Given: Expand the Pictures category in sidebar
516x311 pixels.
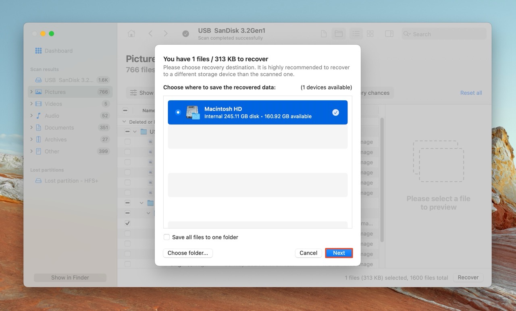Looking at the screenshot, I should click(x=31, y=92).
